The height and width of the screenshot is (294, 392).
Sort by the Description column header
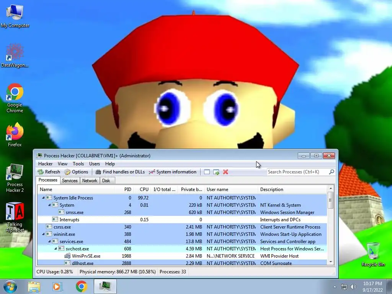292,189
